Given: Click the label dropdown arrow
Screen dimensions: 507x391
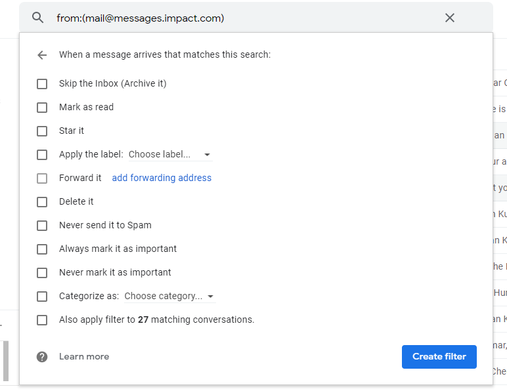Looking at the screenshot, I should pyautogui.click(x=208, y=155).
